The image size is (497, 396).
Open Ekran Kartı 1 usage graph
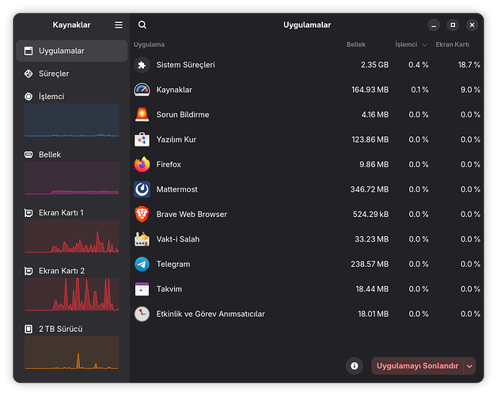tap(71, 235)
